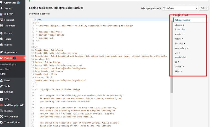Viewport: 210px width, 127px height.
Task: Expand the css folder
Action: click(178, 53)
